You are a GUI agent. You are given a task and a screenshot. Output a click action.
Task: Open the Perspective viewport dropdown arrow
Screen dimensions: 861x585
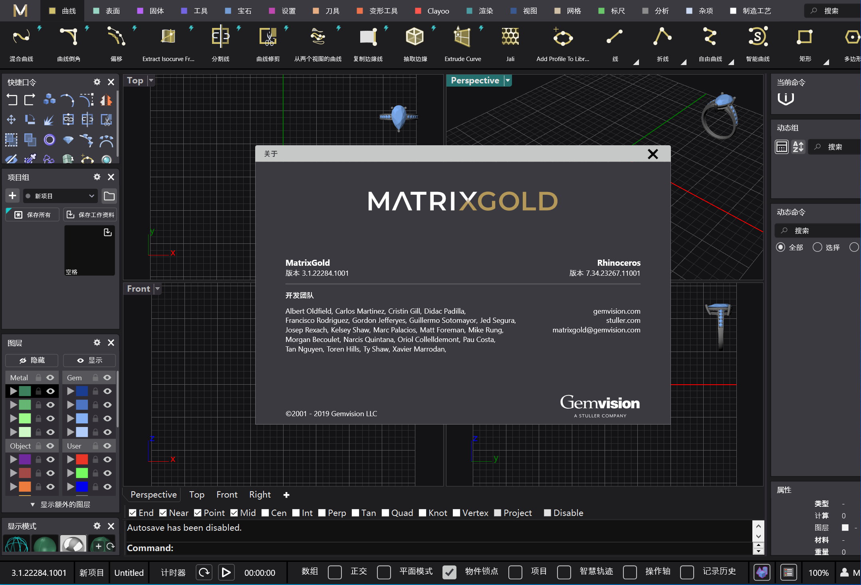pos(508,81)
